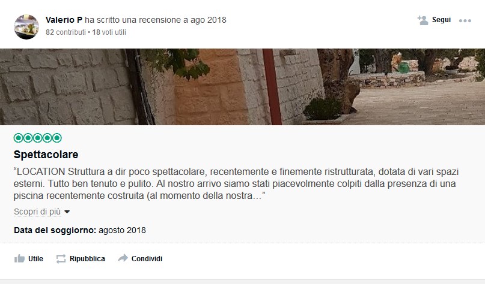The image size is (485, 284).
Task: Mark the review as Utile
Action: [35, 259]
